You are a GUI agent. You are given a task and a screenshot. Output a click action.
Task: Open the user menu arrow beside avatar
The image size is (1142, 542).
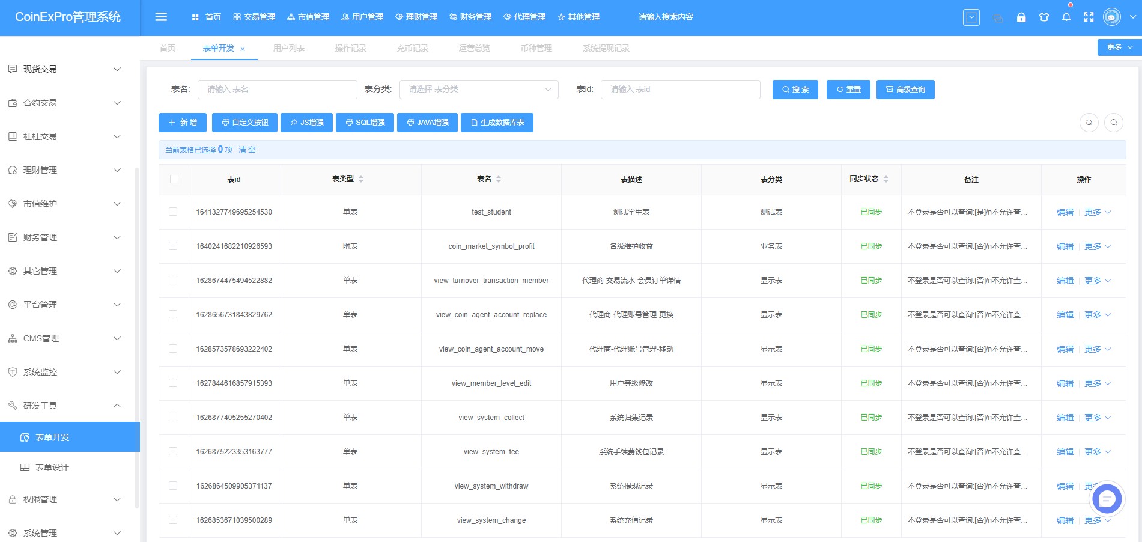point(1133,17)
